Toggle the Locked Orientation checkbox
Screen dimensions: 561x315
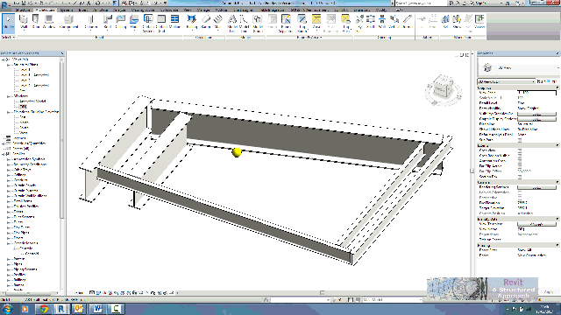(520, 192)
